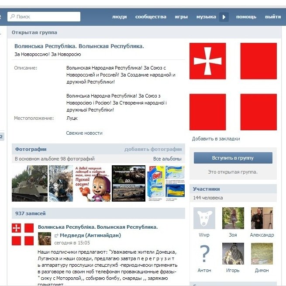Open the group's main cross emblem image
The height and width of the screenshot is (286, 286).
click(x=207, y=61)
